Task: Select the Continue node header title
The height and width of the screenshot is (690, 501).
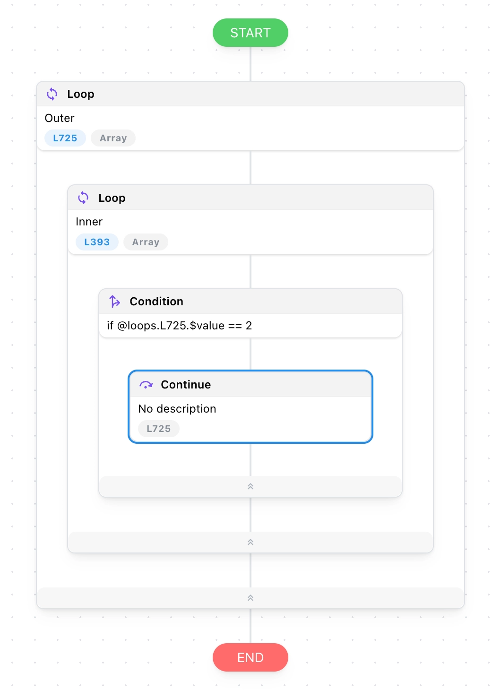Action: tap(186, 385)
